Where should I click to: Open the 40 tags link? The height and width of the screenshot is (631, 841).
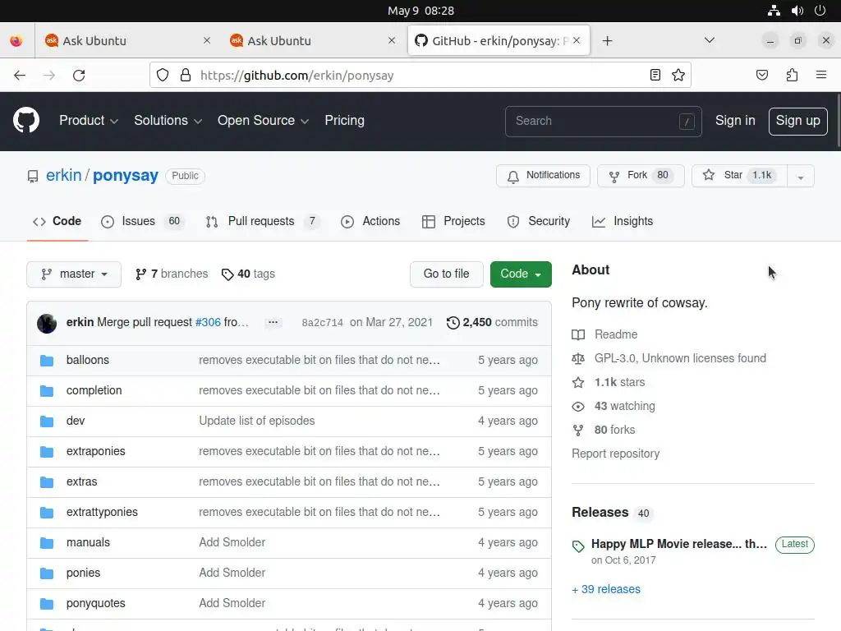coord(248,274)
